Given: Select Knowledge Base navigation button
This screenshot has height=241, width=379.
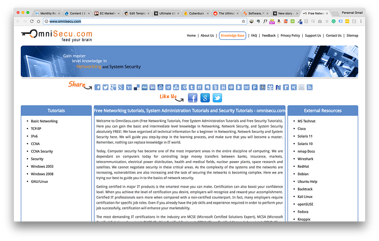Looking at the screenshot, I should click(x=233, y=35).
